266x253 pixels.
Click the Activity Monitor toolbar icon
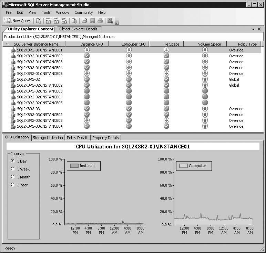pyautogui.click(x=110, y=21)
